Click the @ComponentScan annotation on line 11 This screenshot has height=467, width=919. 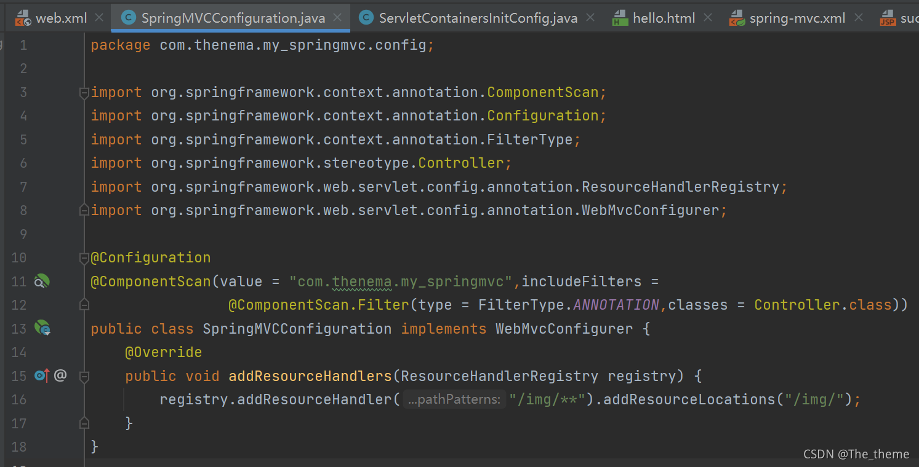(151, 281)
